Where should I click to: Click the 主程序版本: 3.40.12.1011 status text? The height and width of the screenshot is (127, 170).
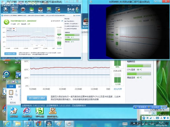pos(33,106)
